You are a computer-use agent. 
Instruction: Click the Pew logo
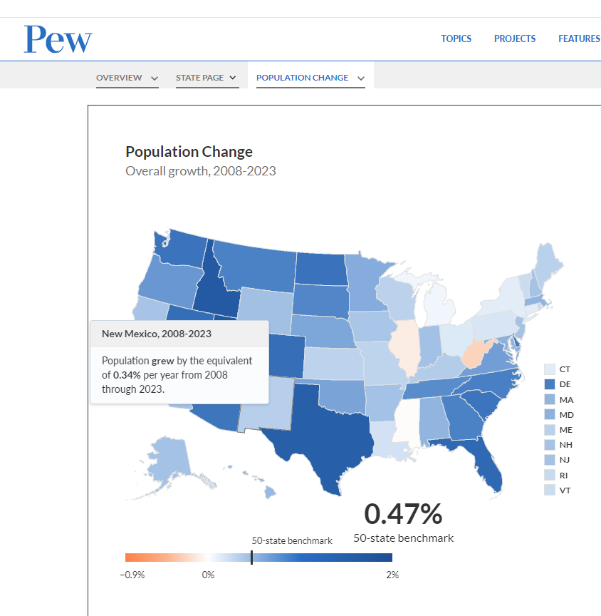(x=58, y=39)
